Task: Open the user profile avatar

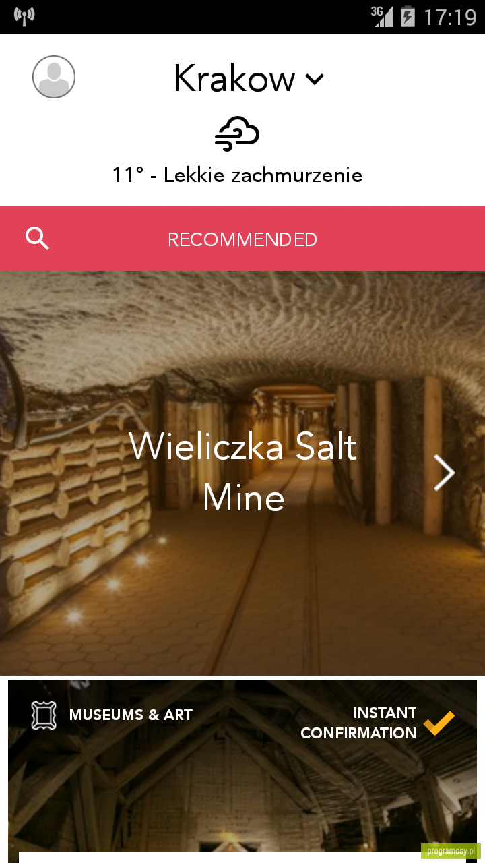Action: point(54,77)
